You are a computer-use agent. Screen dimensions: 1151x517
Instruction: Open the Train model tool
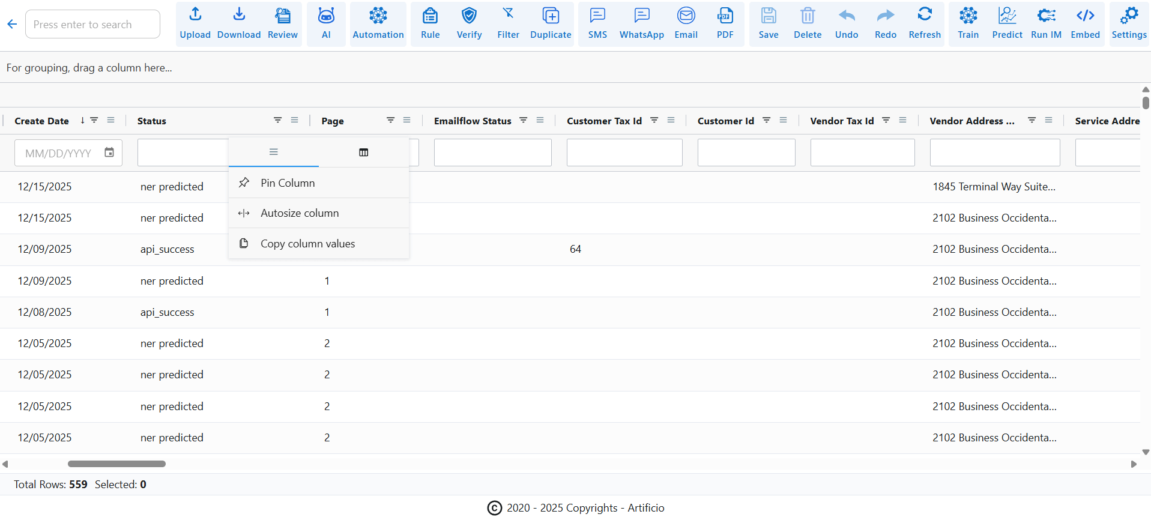click(x=968, y=24)
